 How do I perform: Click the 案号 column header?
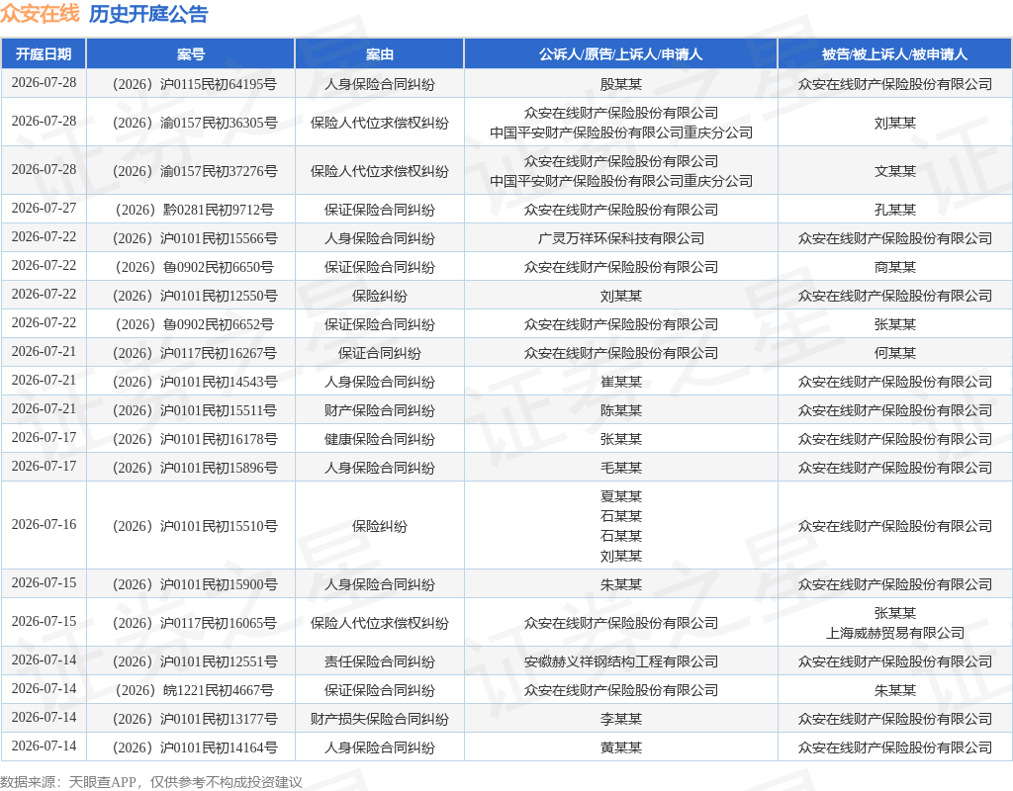tap(191, 54)
